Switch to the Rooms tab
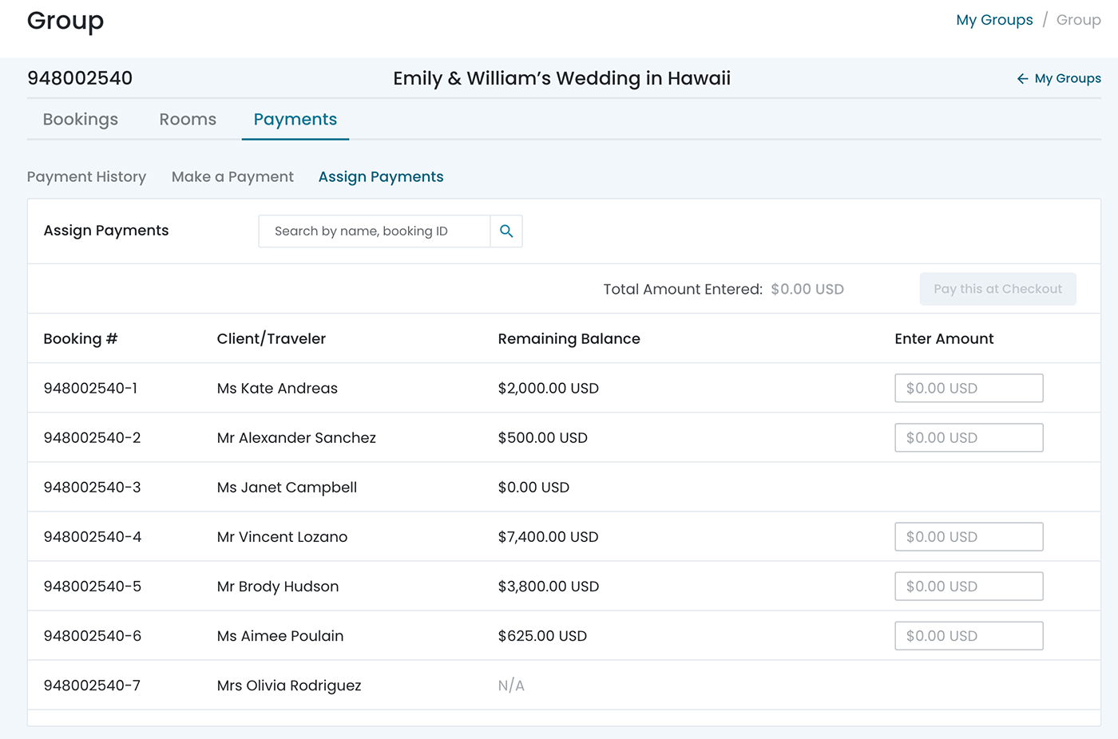The image size is (1118, 739). 188,120
